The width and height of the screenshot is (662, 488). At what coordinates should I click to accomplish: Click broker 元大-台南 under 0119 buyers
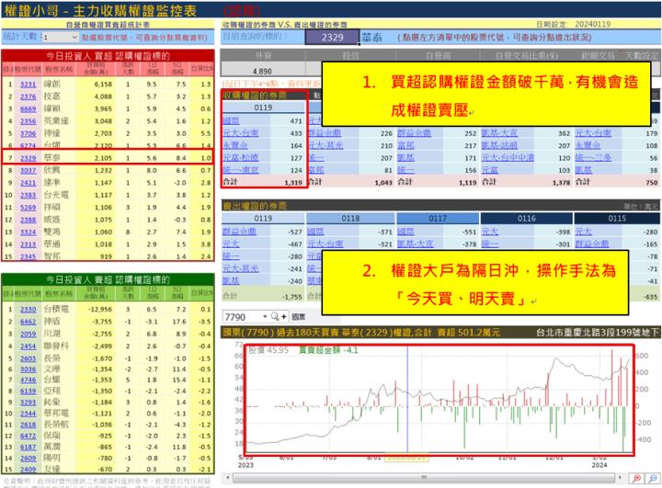click(241, 133)
